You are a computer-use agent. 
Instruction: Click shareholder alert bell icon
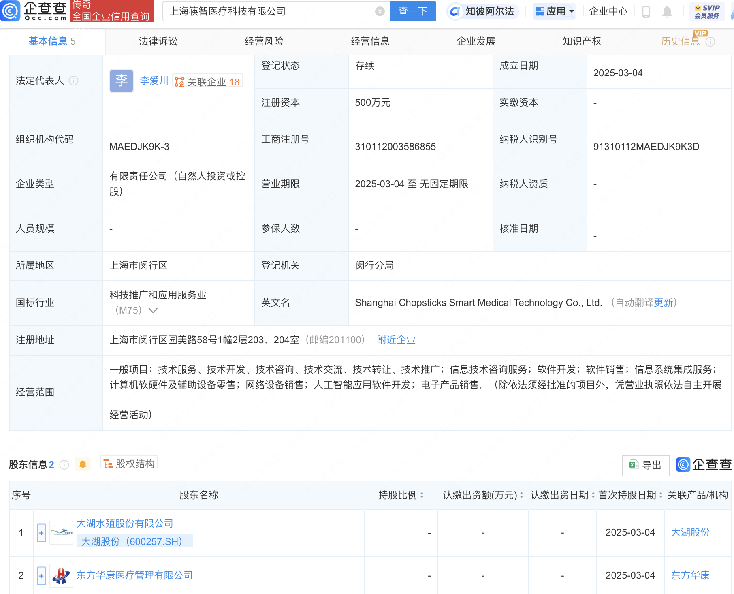click(x=83, y=464)
